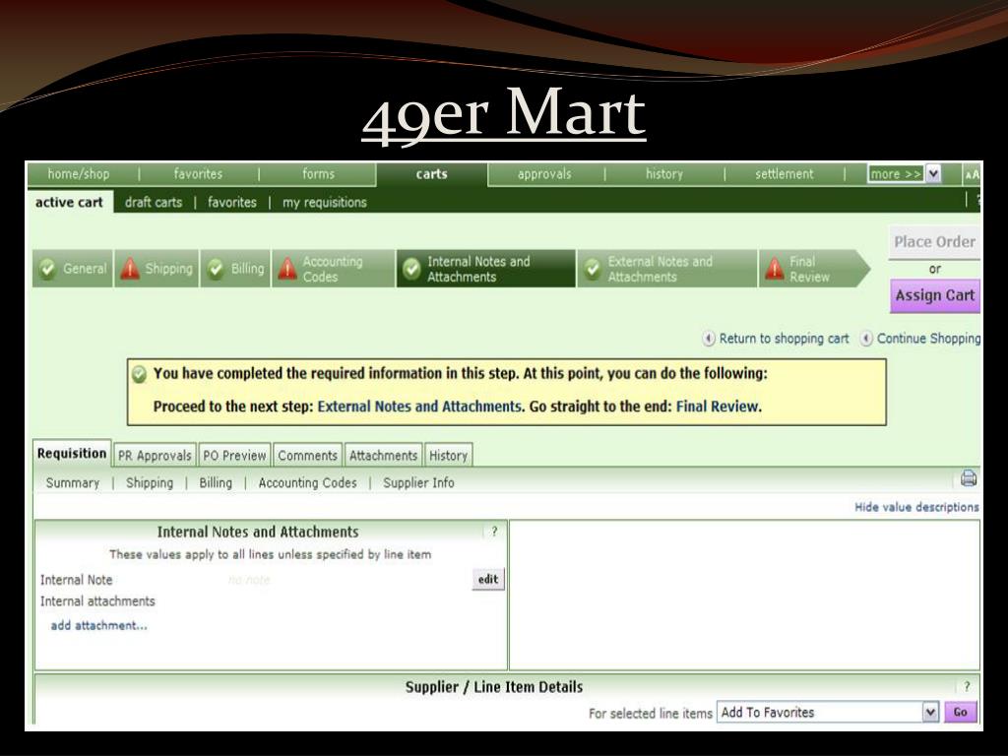Image resolution: width=1008 pixels, height=756 pixels.
Task: Click the Shipping step warning icon
Action: click(130, 268)
